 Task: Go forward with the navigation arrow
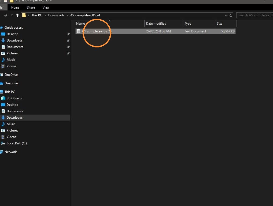click(x=6, y=15)
